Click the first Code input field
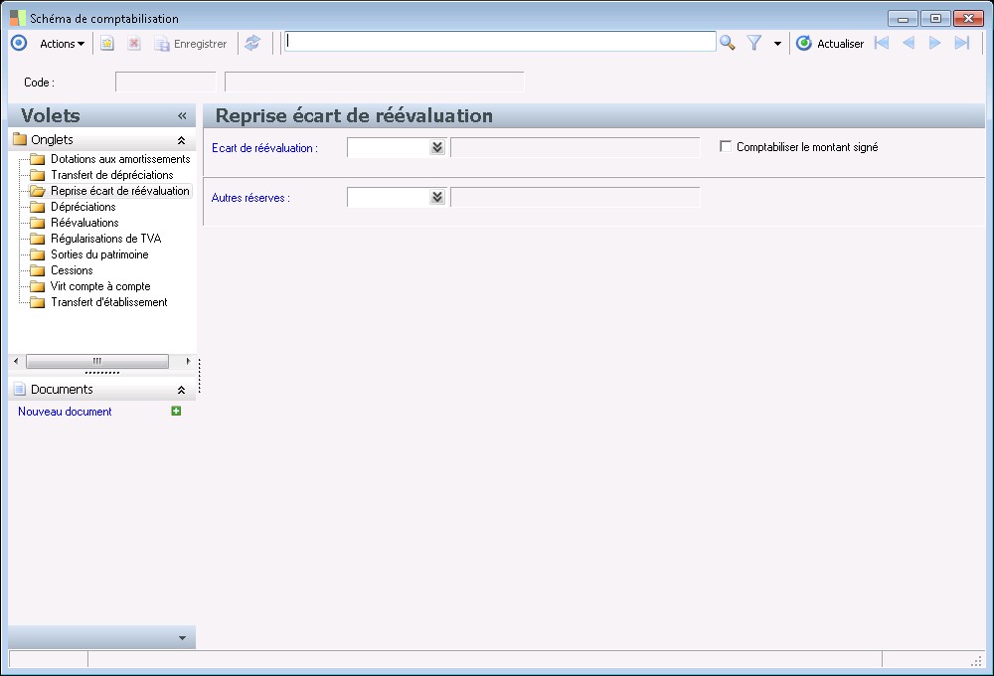The height and width of the screenshot is (676, 994). [x=166, y=82]
